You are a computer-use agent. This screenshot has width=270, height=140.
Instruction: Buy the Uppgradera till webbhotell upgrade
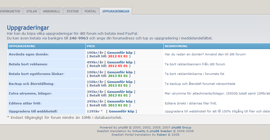click(121, 111)
